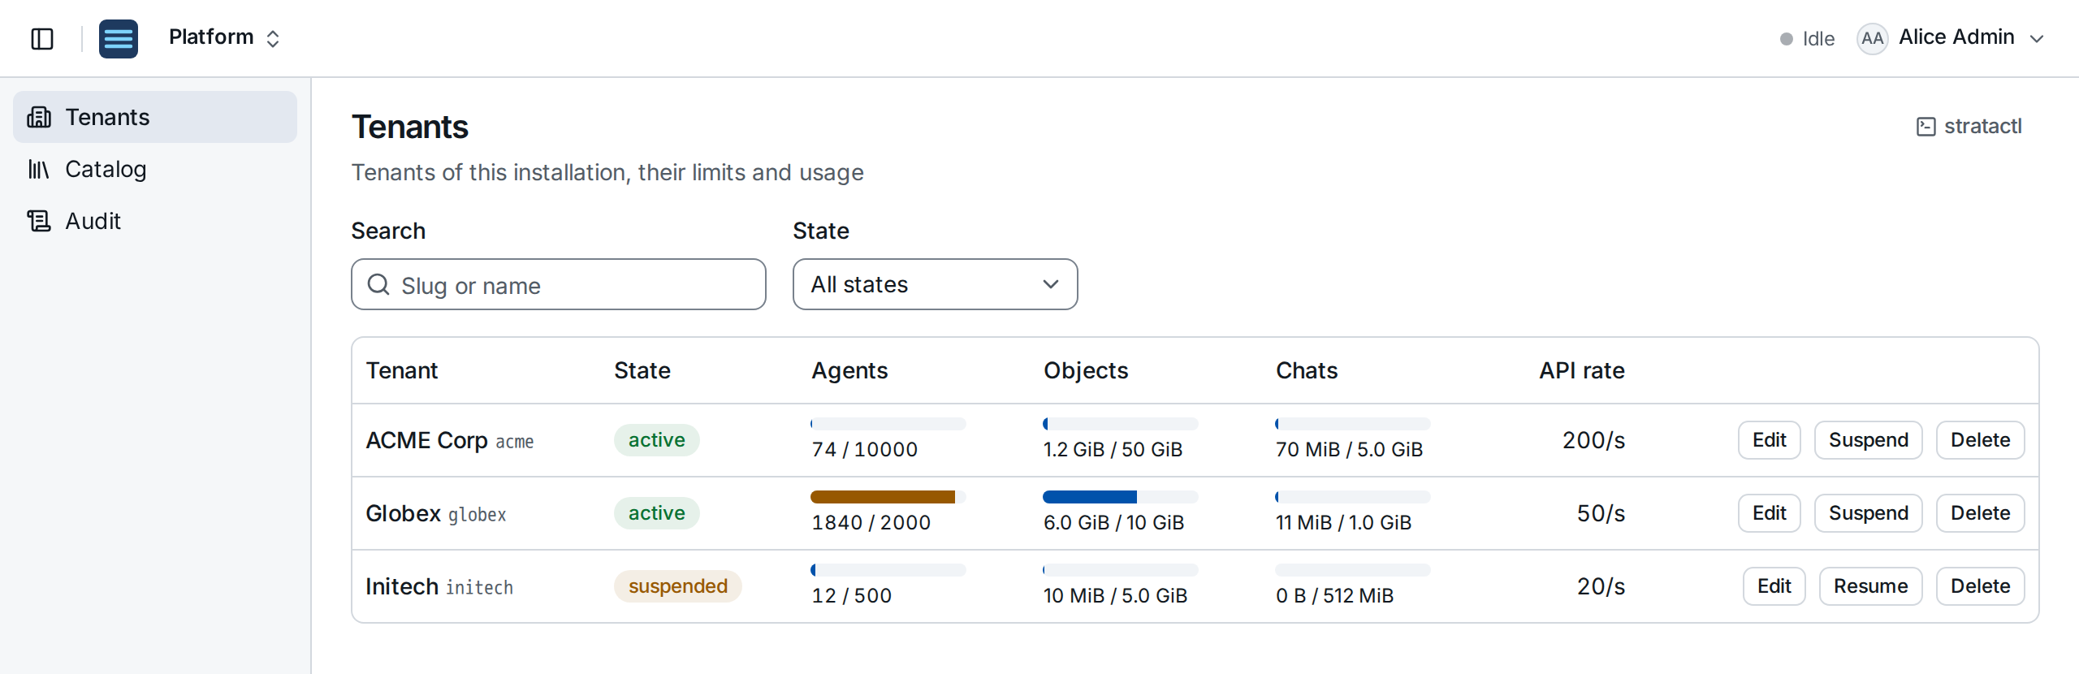This screenshot has height=674, width=2079.
Task: Toggle the sidebar panel icon
Action: pyautogui.click(x=42, y=38)
